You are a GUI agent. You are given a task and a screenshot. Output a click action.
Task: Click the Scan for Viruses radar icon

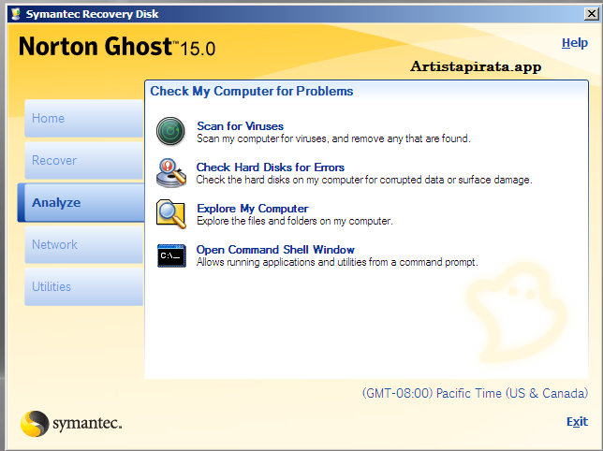(x=170, y=131)
